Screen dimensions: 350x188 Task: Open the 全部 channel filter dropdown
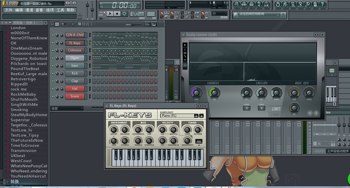(67, 108)
